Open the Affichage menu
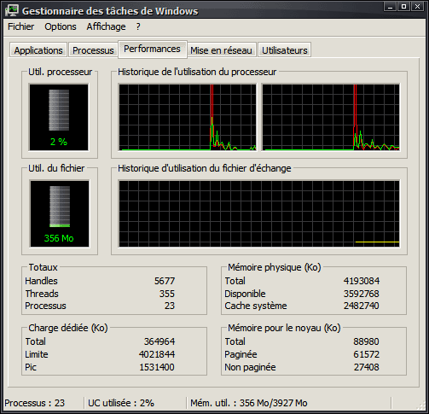The image size is (429, 414). coord(106,26)
